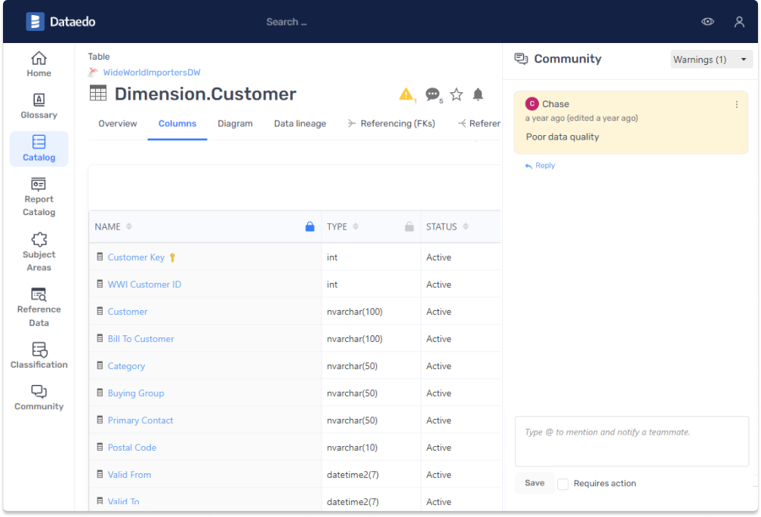Viewport: 761px width, 517px height.
Task: Open the comments bubble showing 5 comments
Action: (x=432, y=94)
